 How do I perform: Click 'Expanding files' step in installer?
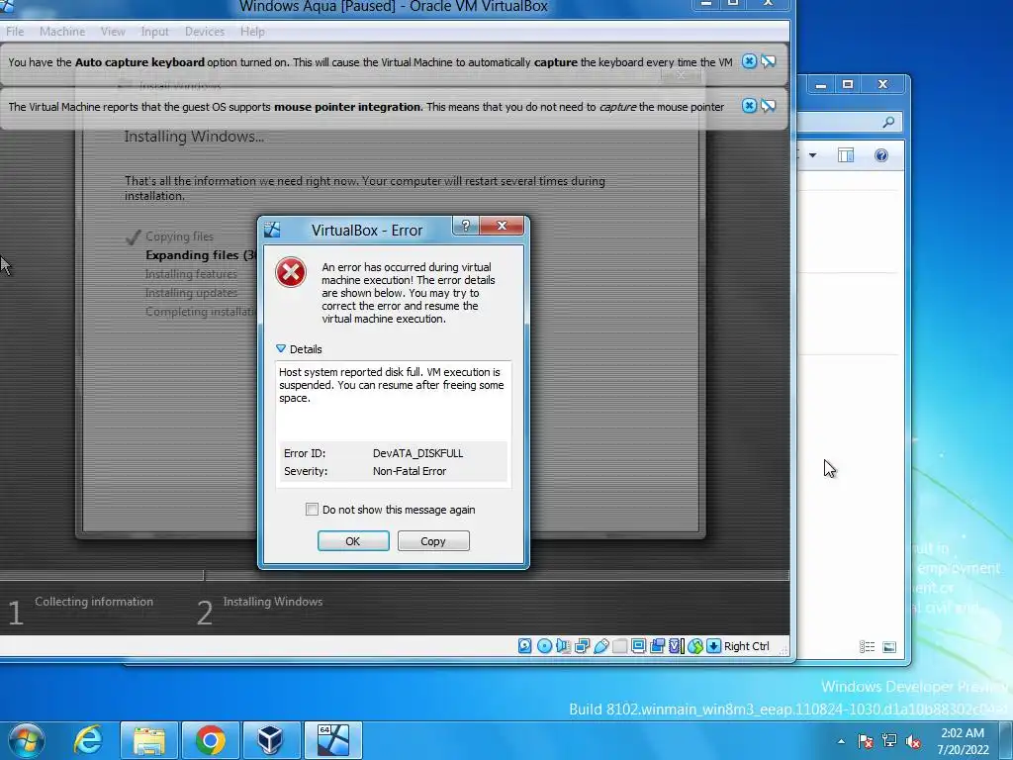tap(200, 254)
